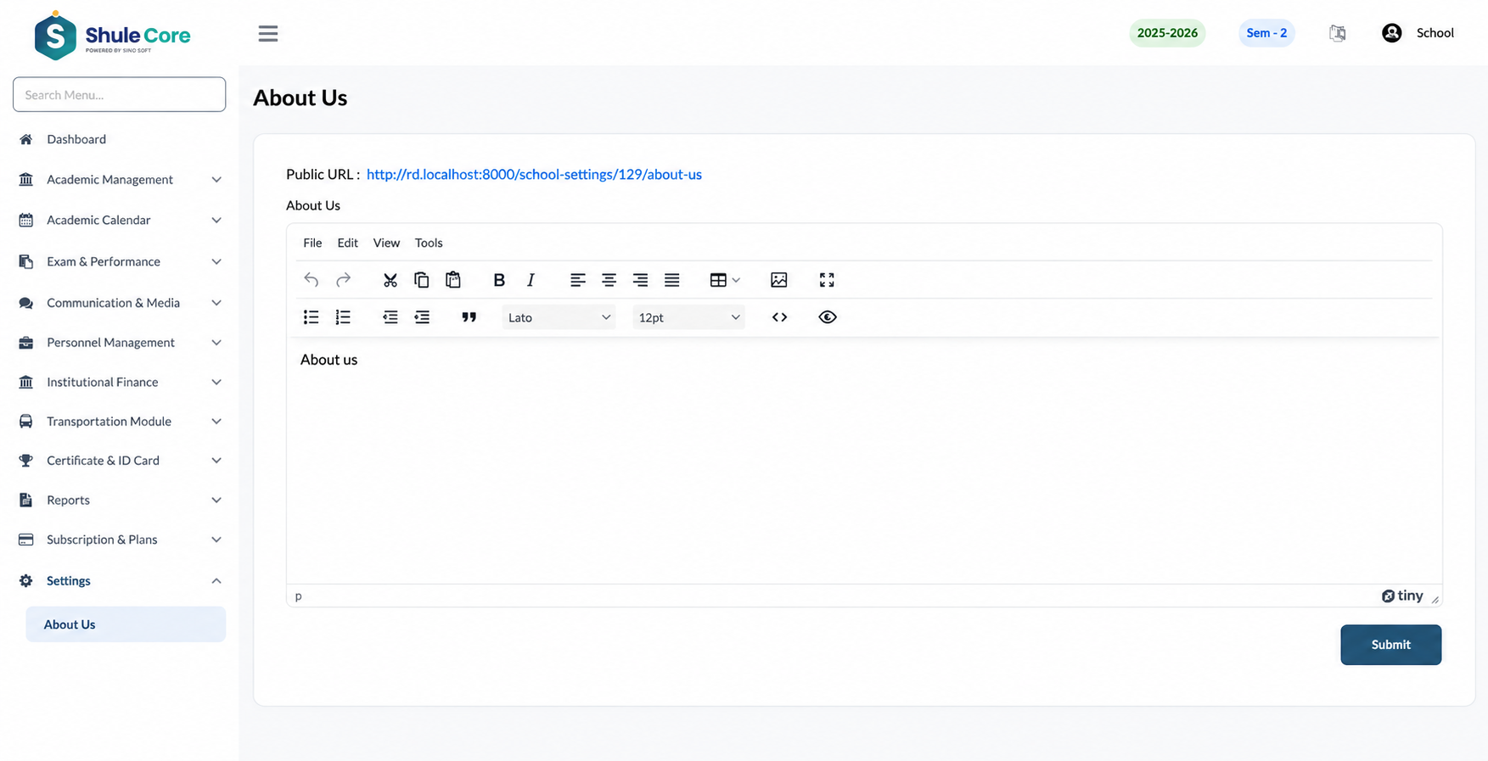
Task: Align text to the left
Action: (578, 280)
